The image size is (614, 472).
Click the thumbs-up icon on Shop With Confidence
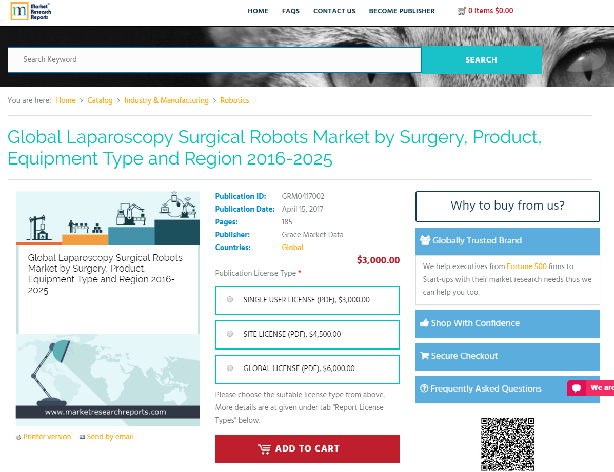click(x=424, y=323)
